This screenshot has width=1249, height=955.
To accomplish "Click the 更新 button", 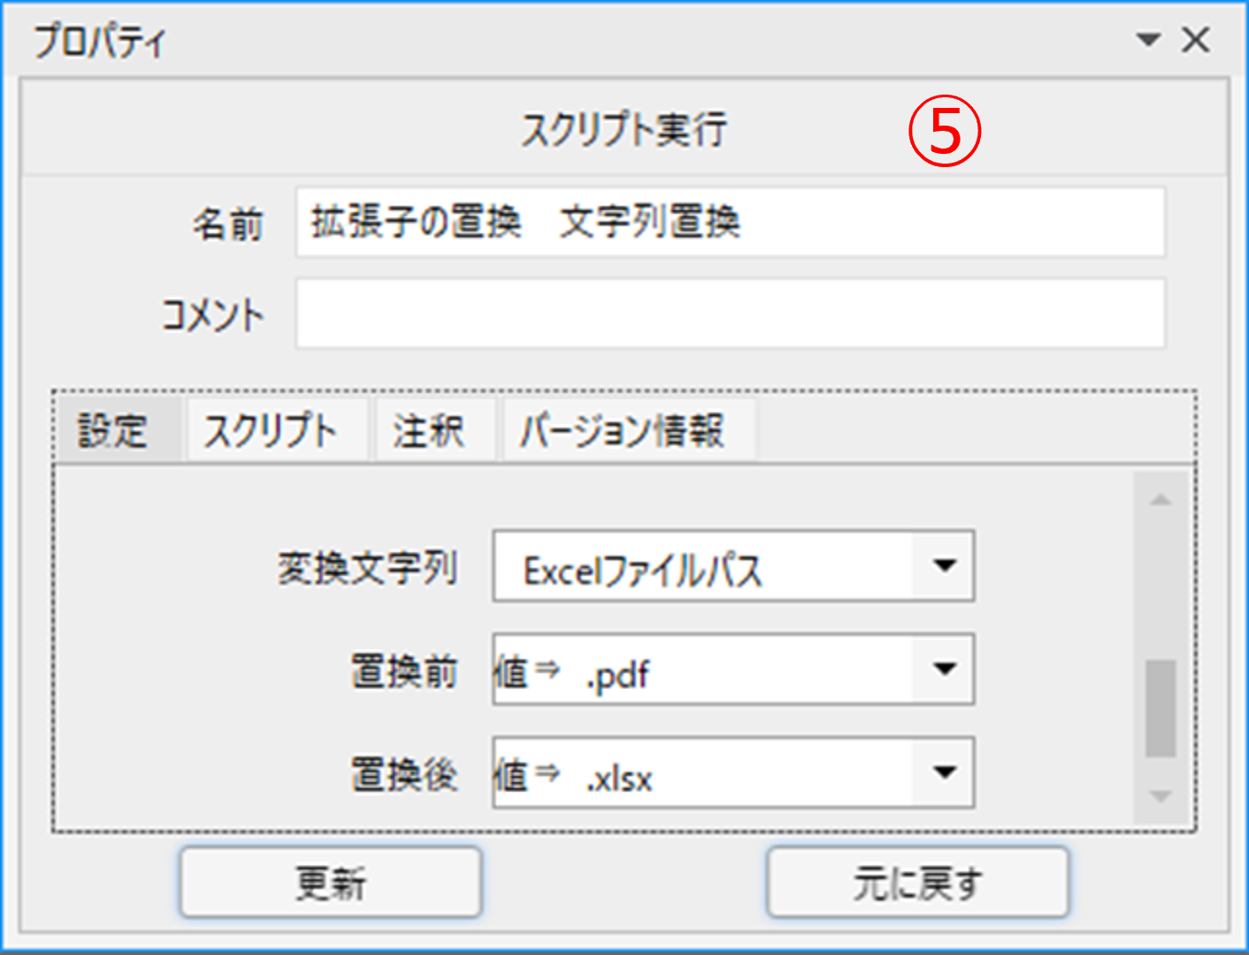I will (331, 882).
